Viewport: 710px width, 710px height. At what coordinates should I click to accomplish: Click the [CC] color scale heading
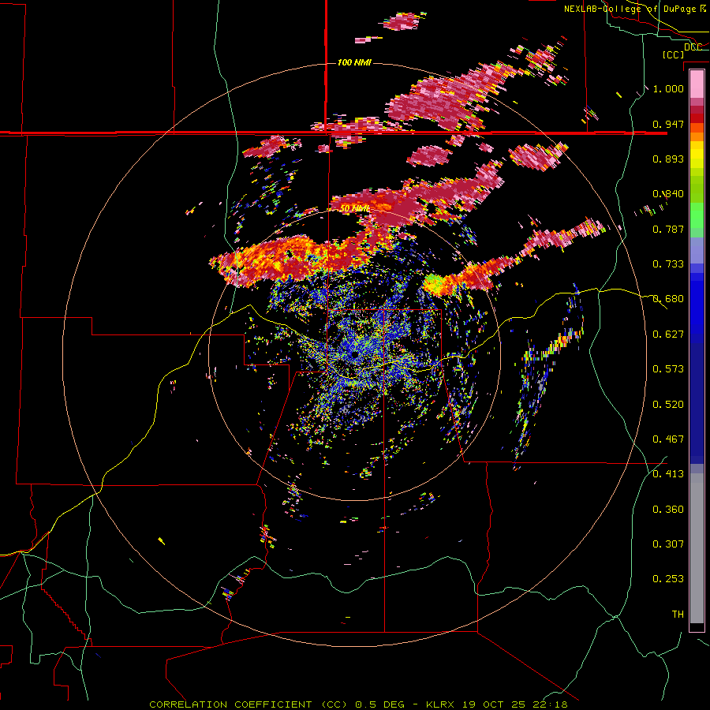(x=673, y=54)
